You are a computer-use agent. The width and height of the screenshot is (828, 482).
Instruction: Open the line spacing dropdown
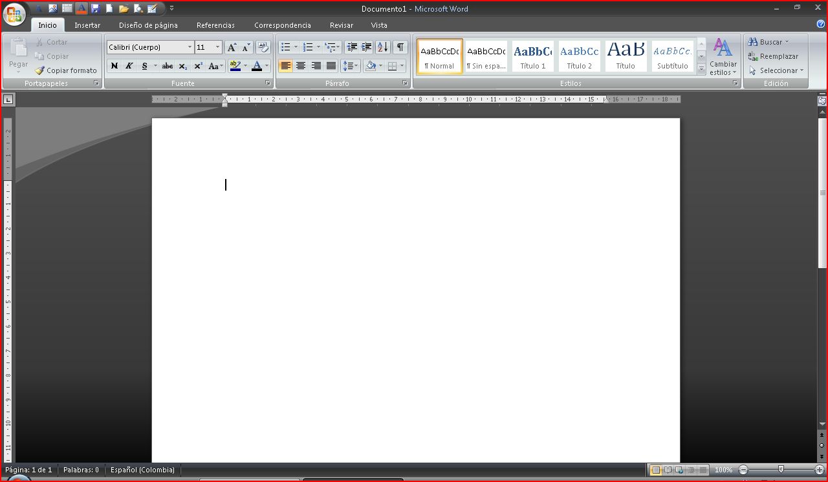pyautogui.click(x=350, y=66)
